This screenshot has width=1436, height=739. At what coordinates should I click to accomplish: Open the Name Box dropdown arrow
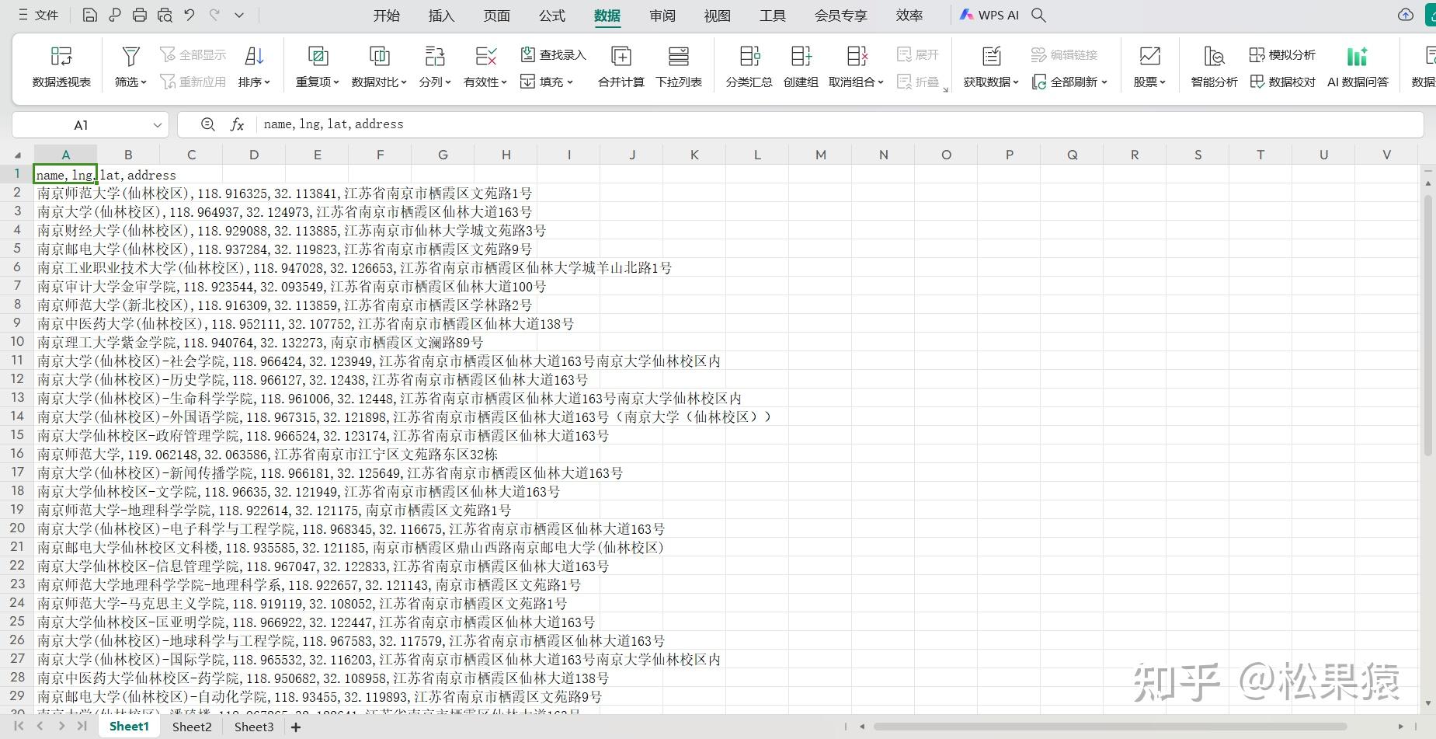tap(157, 124)
